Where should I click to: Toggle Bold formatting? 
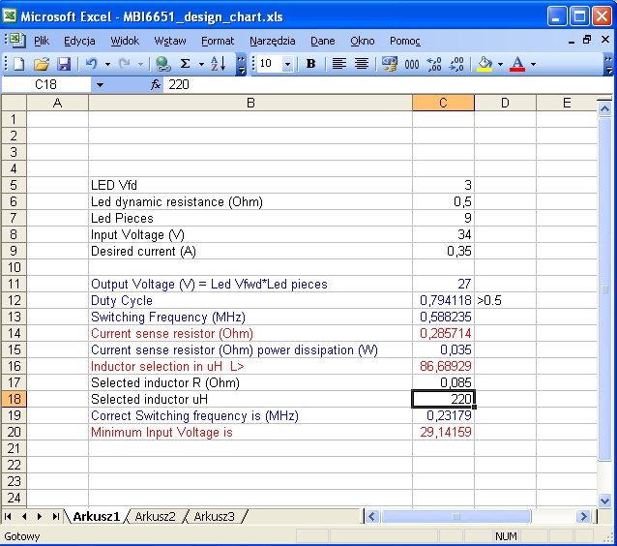point(310,64)
